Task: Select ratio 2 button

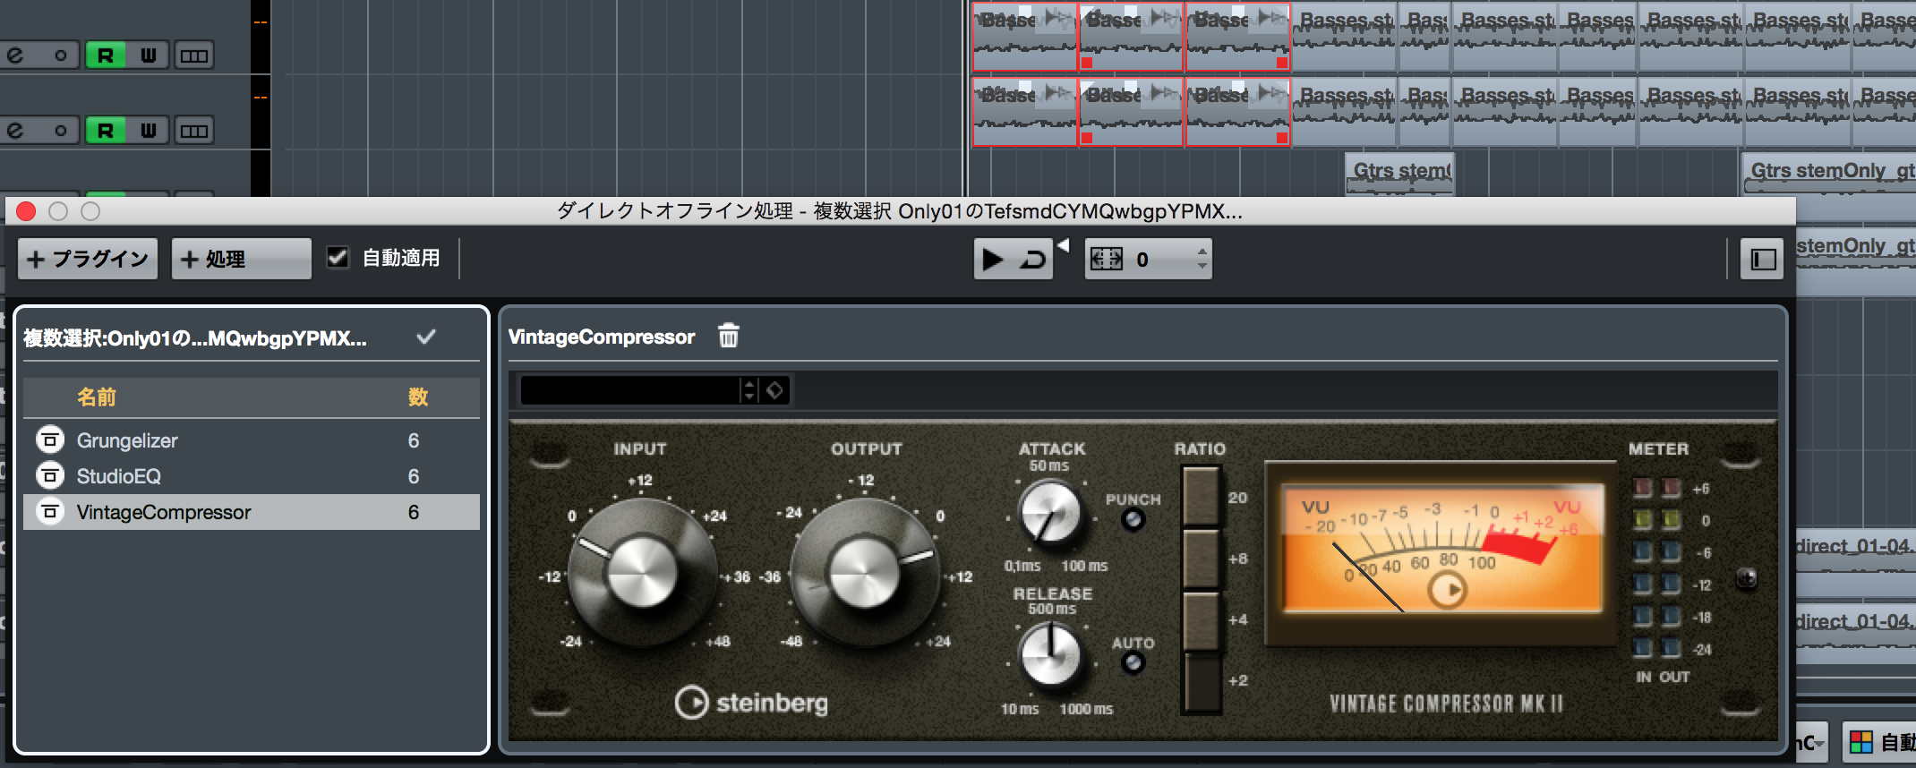Action: click(x=1202, y=682)
